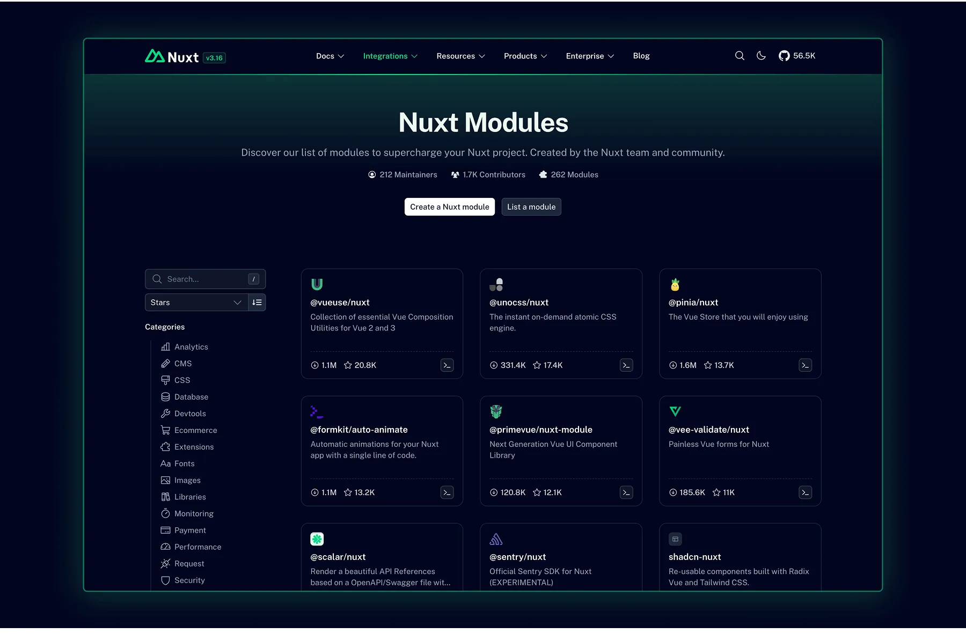The image size is (966, 634).
Task: Open @vee-validate/nuxt module title
Action: [x=709, y=430]
